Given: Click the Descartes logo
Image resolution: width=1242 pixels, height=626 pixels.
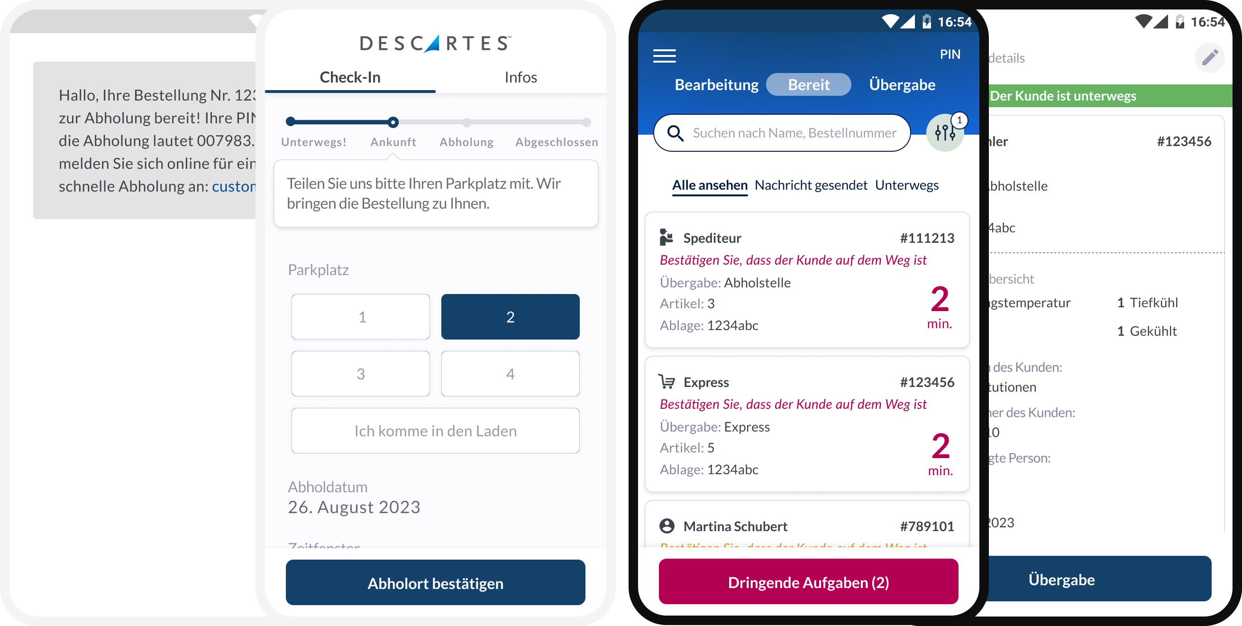Looking at the screenshot, I should pos(435,44).
